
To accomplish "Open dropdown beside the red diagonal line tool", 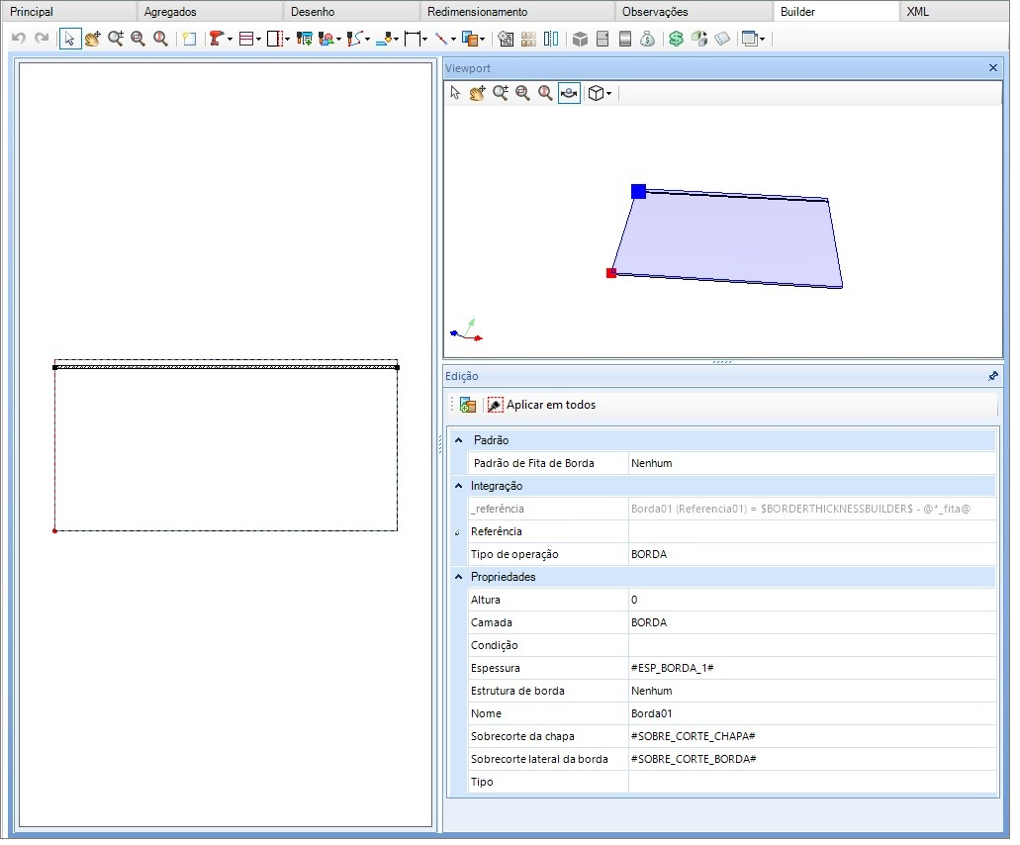I will coord(453,40).
